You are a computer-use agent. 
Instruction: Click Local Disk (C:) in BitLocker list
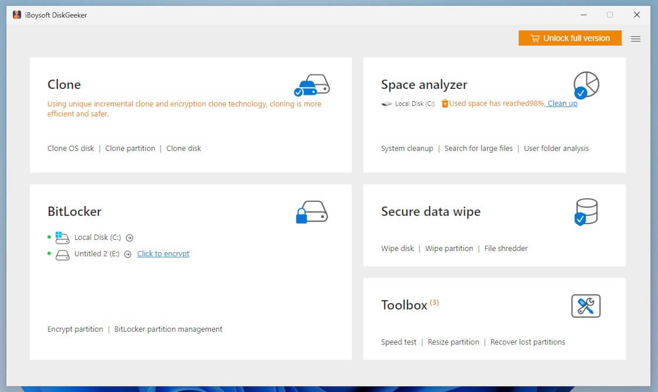(97, 238)
